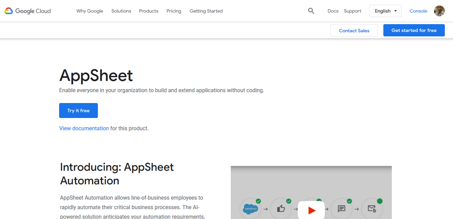Open the user profile avatar

coord(439,11)
